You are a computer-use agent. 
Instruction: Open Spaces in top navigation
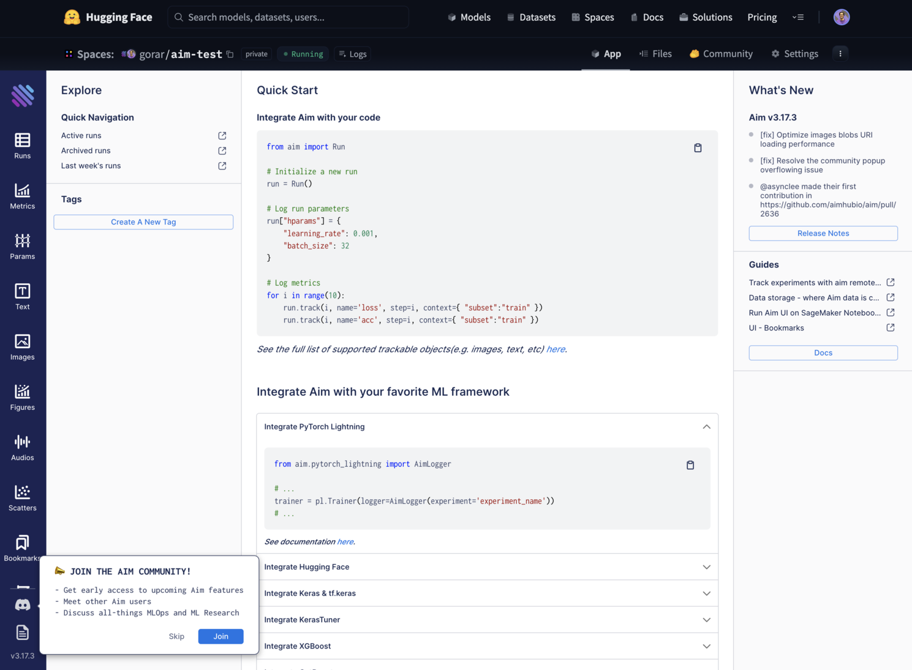tap(592, 17)
